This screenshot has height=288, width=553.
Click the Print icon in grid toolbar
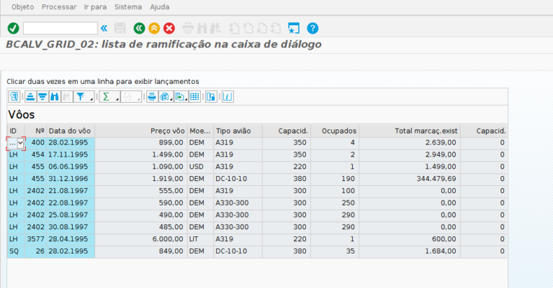151,96
